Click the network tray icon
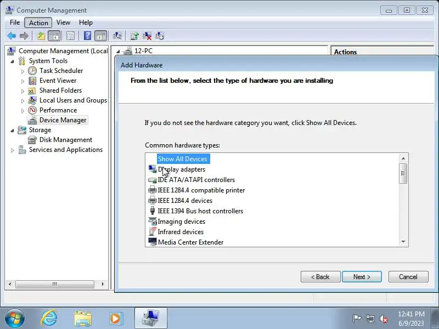Viewport: 439px width, 329px height. click(x=370, y=319)
